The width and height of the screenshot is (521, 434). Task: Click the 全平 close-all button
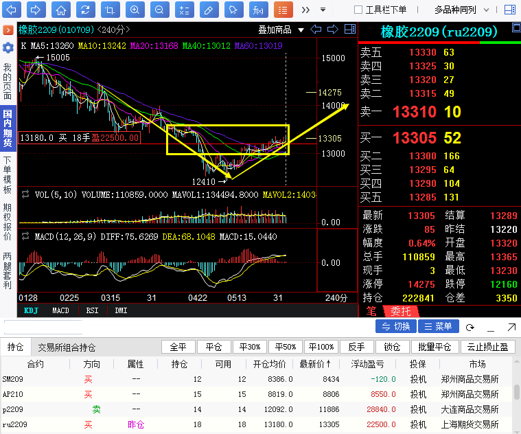178,347
